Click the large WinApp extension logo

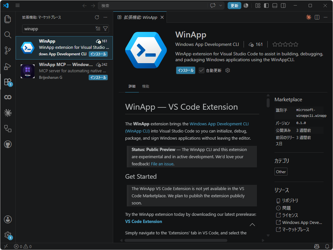(146, 50)
